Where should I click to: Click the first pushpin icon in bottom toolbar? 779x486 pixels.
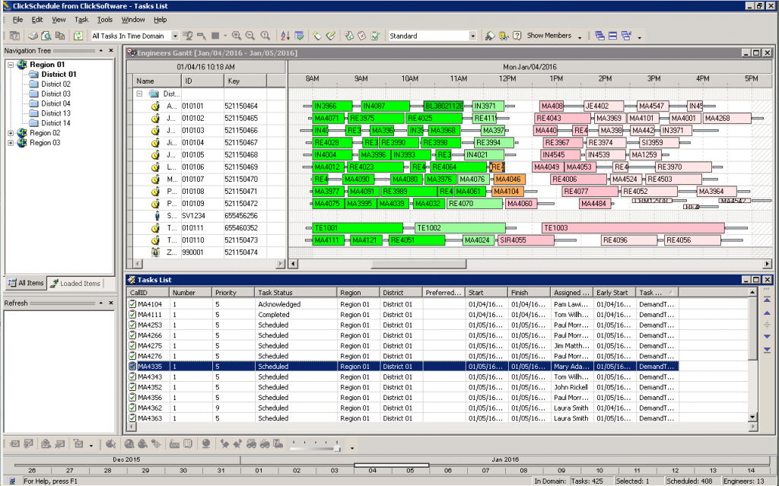click(x=224, y=443)
